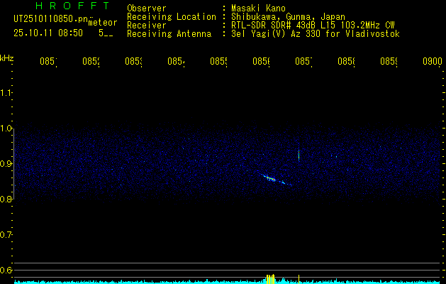Click the 0.6 kHz frequency label

(6, 270)
